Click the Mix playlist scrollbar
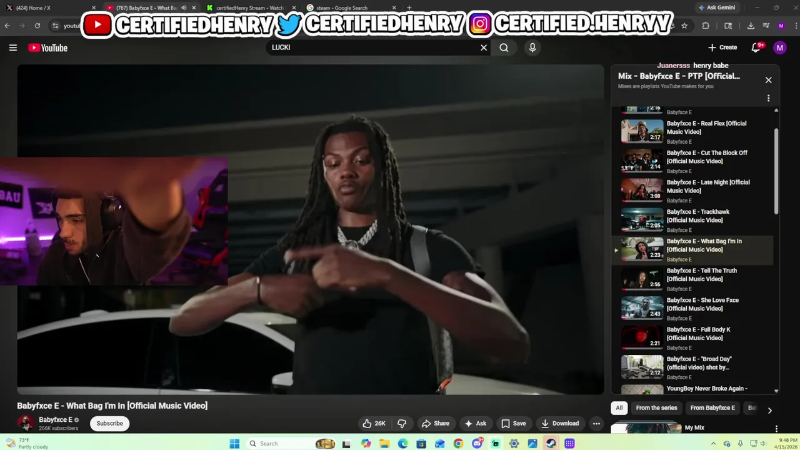This screenshot has width=800, height=450. 776,172
